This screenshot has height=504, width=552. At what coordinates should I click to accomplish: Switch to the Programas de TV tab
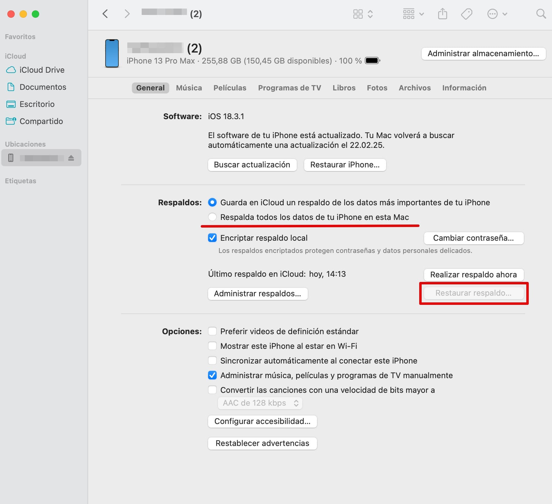pyautogui.click(x=289, y=88)
